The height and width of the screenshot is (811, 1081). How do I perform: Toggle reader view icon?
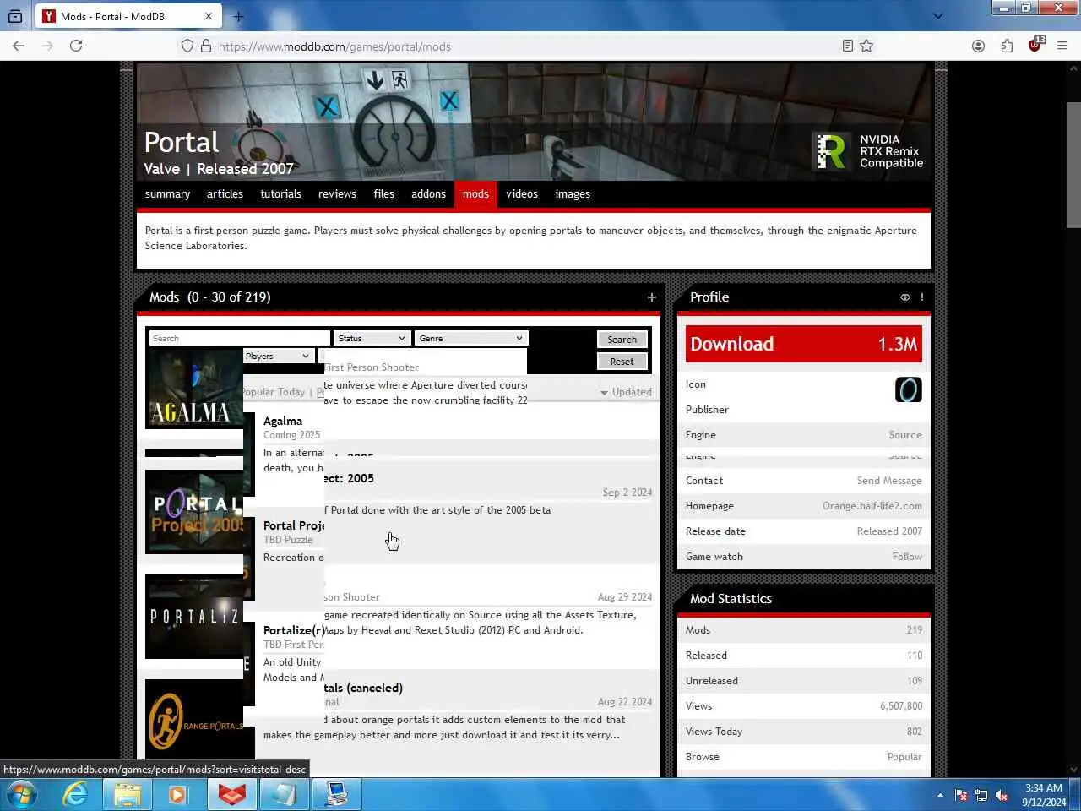tap(848, 46)
